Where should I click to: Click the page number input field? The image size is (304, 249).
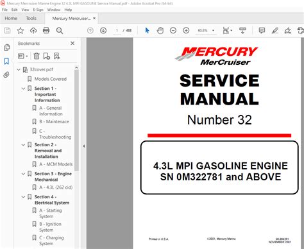click(117, 31)
